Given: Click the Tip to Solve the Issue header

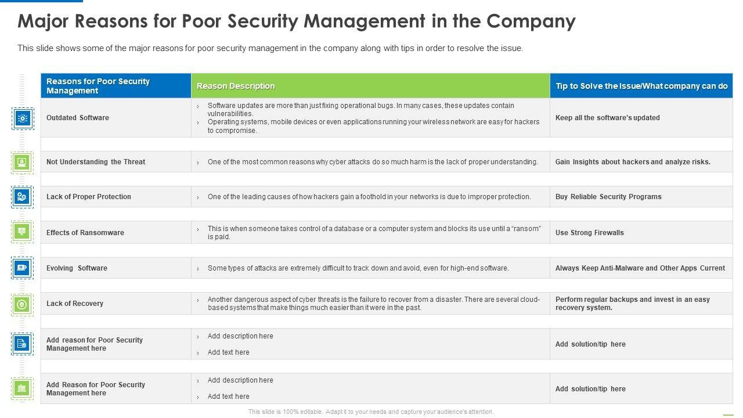Looking at the screenshot, I should (641, 86).
